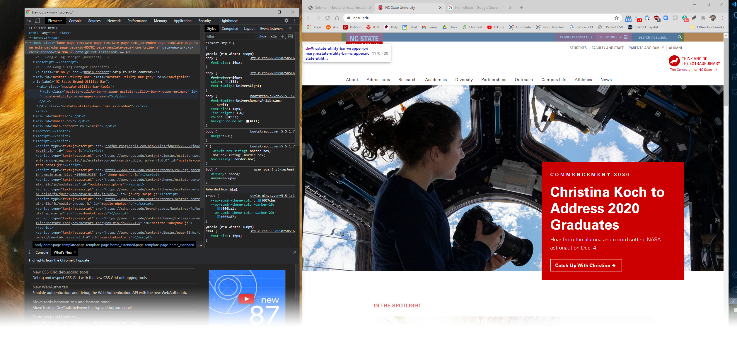Screen dimensions: 737x351
Task: Close the What's New drawer tab
Action: tap(75, 252)
